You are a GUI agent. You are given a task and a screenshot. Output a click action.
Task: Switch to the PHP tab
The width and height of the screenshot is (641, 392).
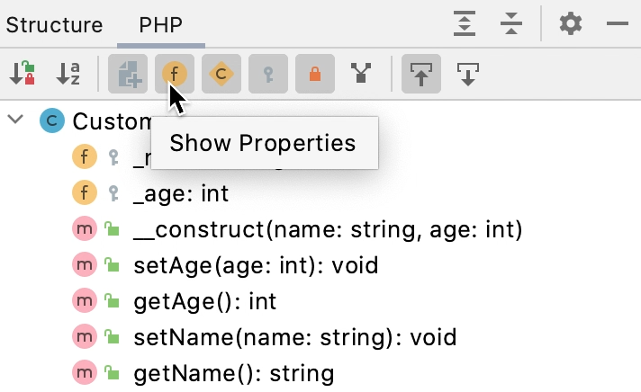[161, 25]
